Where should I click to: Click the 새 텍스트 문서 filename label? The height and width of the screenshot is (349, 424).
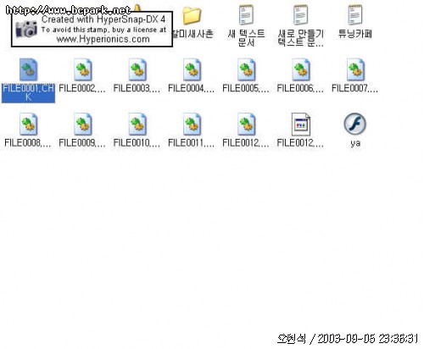(246, 38)
